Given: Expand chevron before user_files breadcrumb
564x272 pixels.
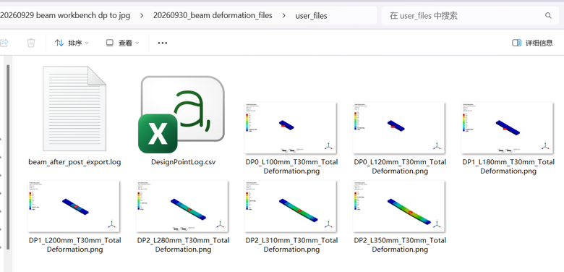Looking at the screenshot, I should click(x=283, y=15).
